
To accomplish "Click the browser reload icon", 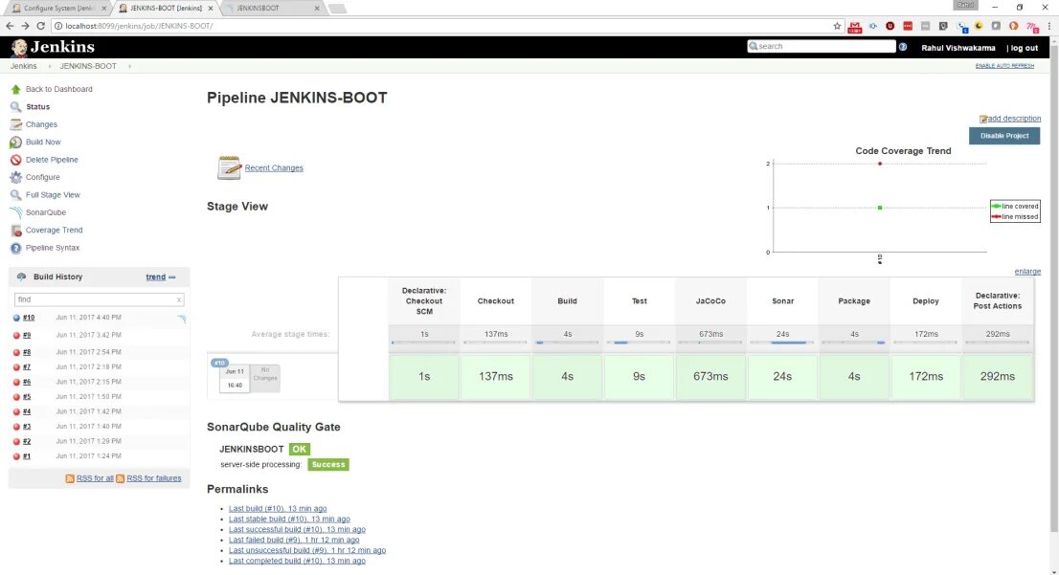I will (x=40, y=26).
